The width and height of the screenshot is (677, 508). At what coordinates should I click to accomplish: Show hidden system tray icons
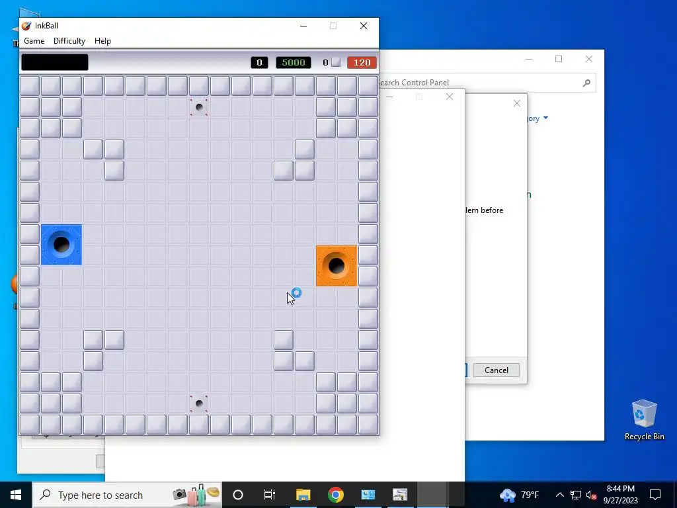pos(559,495)
